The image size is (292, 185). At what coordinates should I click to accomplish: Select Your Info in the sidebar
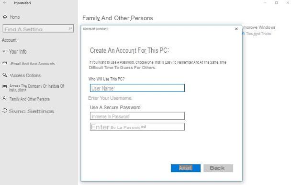18,51
